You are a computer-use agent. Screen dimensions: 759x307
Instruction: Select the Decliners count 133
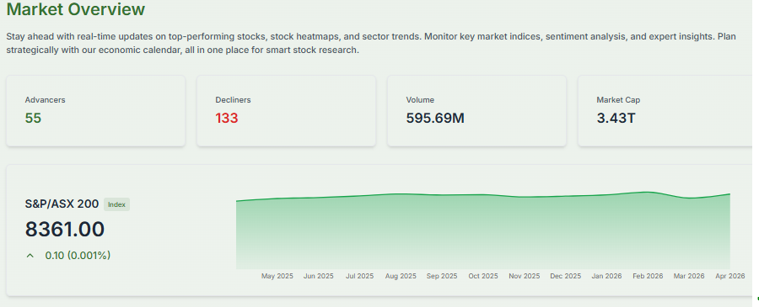coord(227,119)
